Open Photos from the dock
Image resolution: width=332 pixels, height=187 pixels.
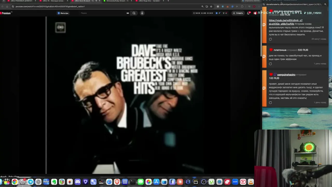[148, 182]
